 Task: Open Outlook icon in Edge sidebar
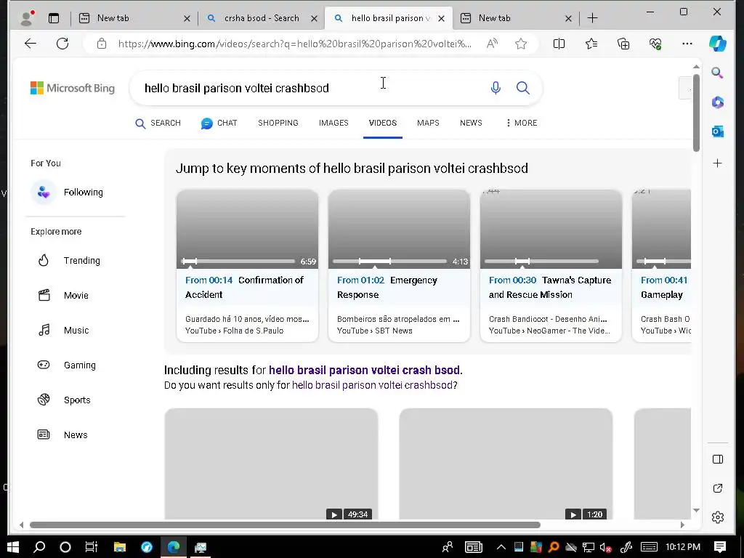click(x=717, y=132)
